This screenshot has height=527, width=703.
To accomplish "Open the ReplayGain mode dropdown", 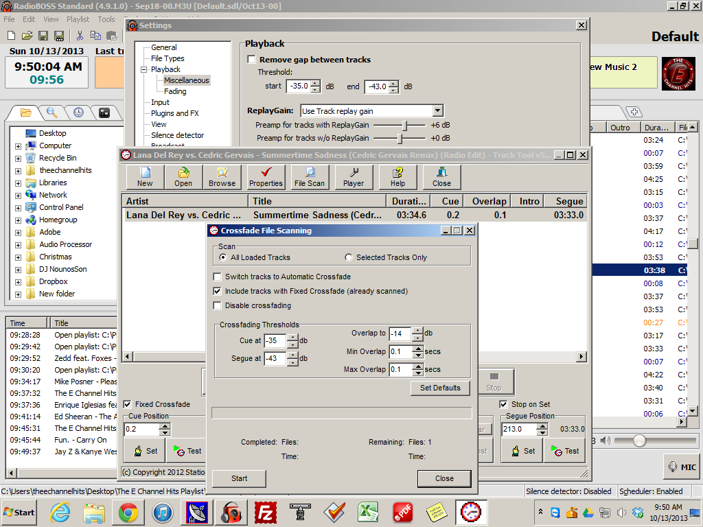I will pyautogui.click(x=438, y=110).
